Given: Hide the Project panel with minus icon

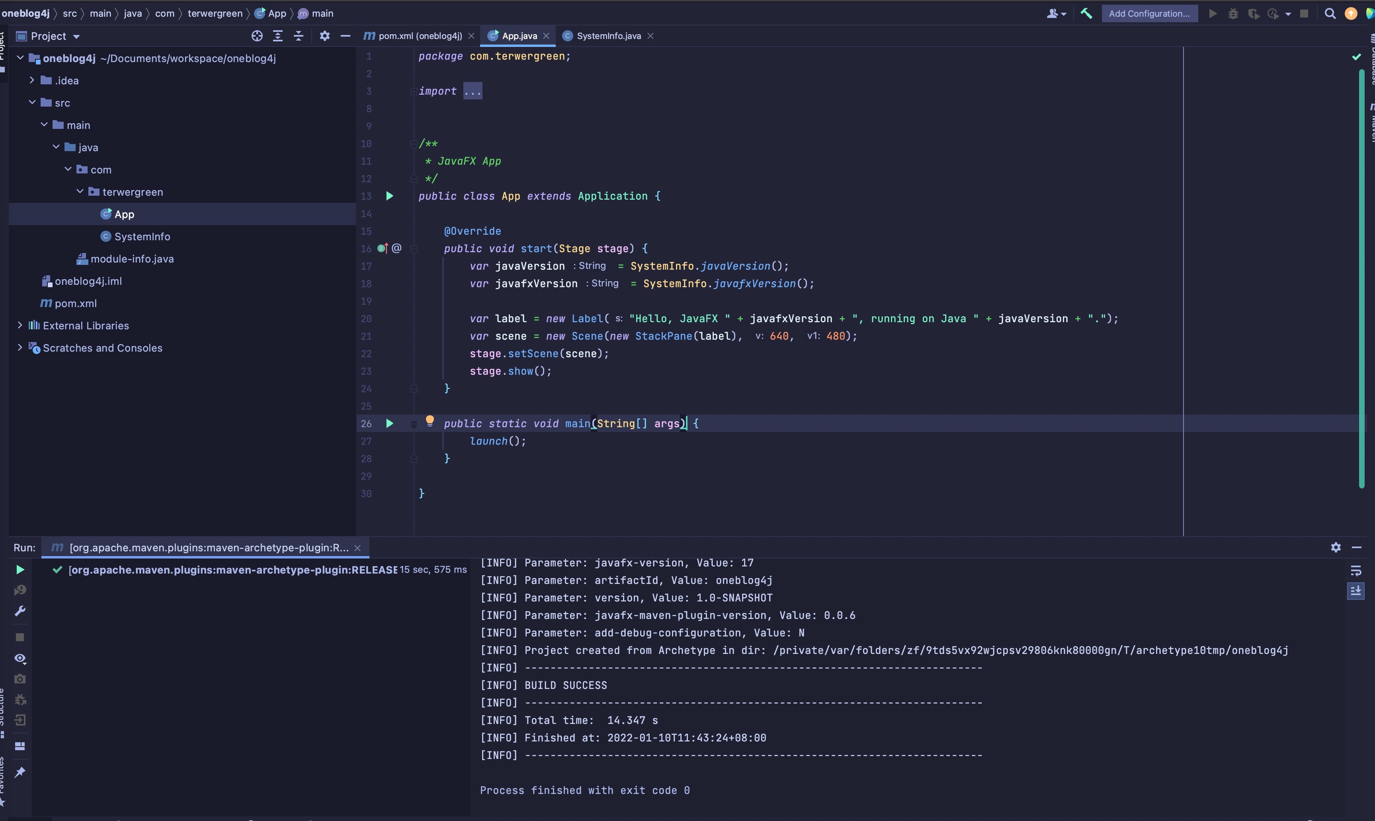Looking at the screenshot, I should point(346,36).
